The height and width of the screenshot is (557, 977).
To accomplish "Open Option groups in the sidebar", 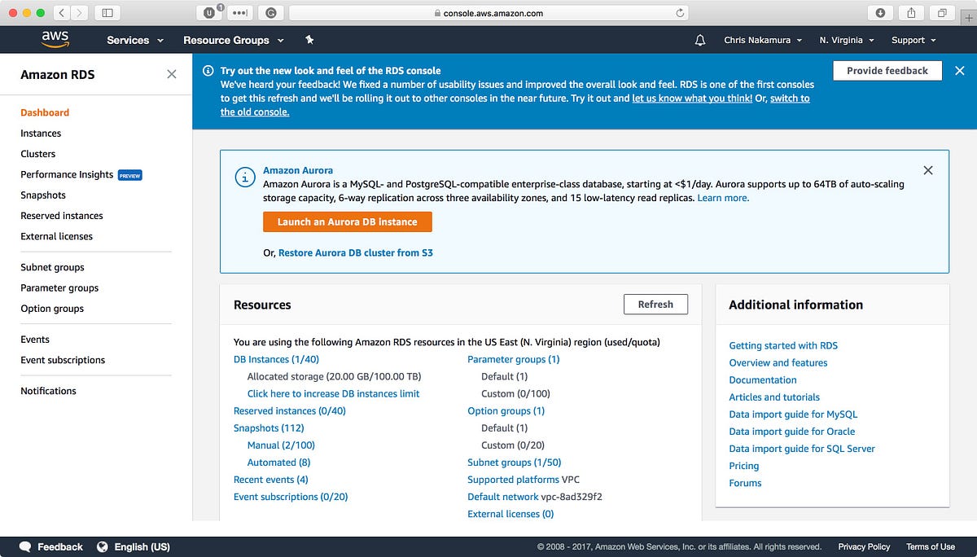I will [52, 309].
